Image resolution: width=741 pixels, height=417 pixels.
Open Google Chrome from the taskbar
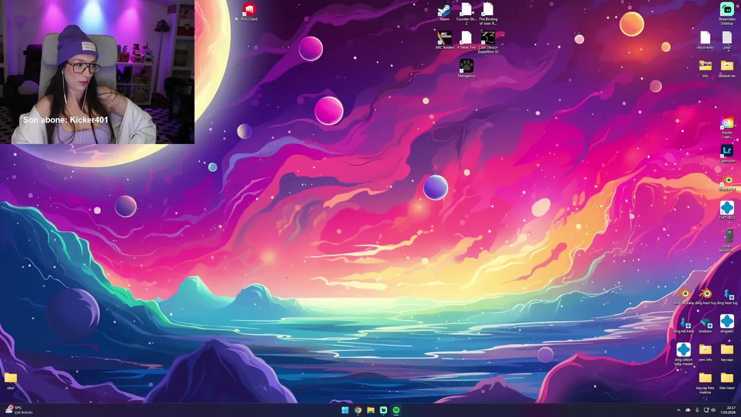coord(358,410)
